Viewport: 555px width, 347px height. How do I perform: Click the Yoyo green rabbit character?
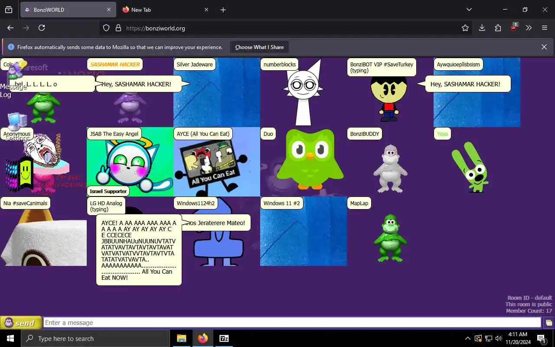pyautogui.click(x=471, y=167)
